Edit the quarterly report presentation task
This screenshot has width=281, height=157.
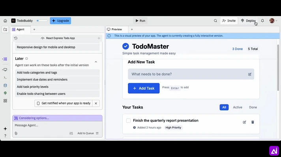(244, 122)
